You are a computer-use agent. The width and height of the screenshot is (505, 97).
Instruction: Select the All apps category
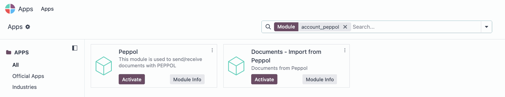(16, 65)
